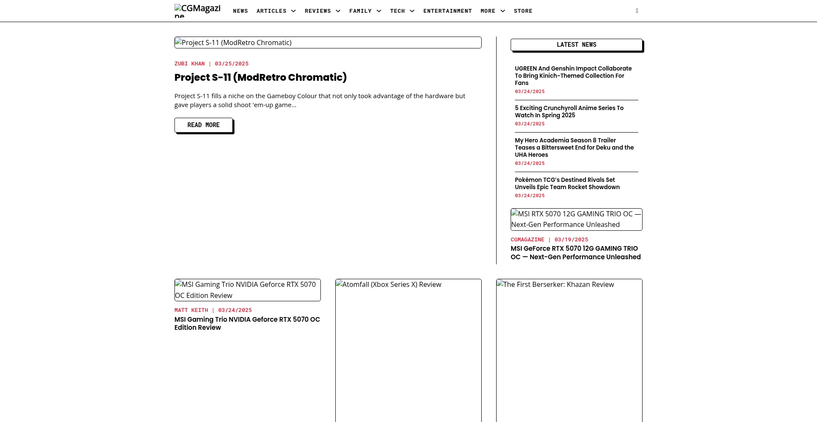Click the 03/24/2025 date under Matt Keith
Screen dimensions: 817x422
(235, 310)
